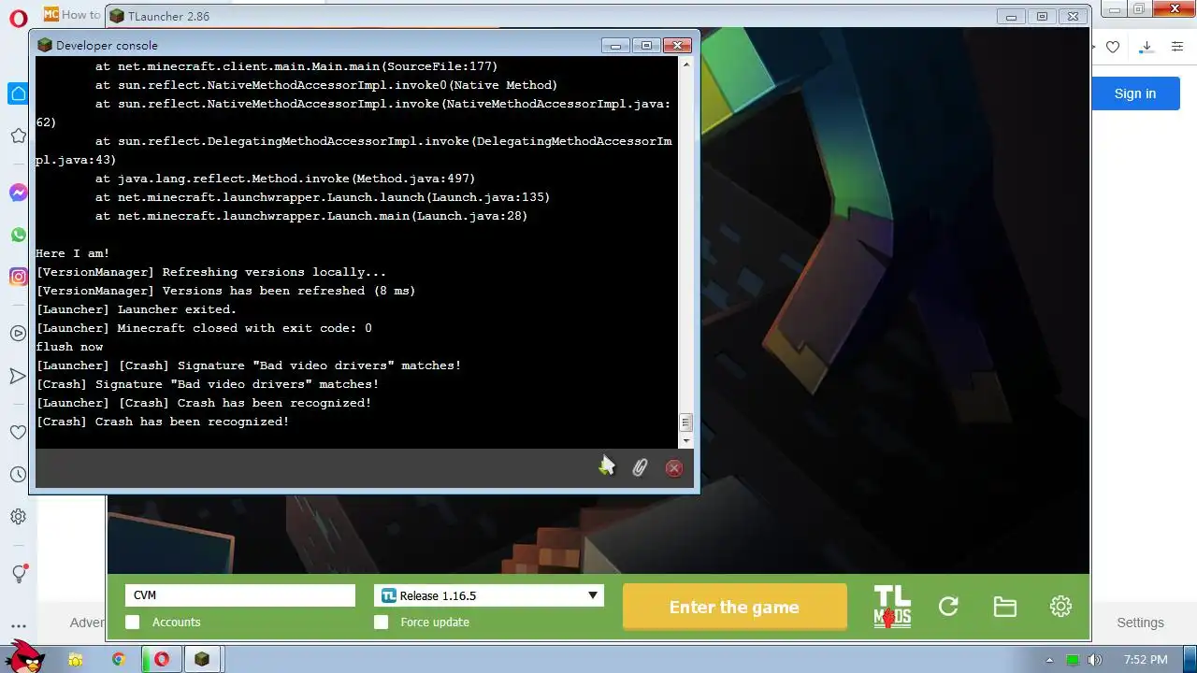Open Opera sidebar settings gear
The width and height of the screenshot is (1197, 673).
(18, 516)
